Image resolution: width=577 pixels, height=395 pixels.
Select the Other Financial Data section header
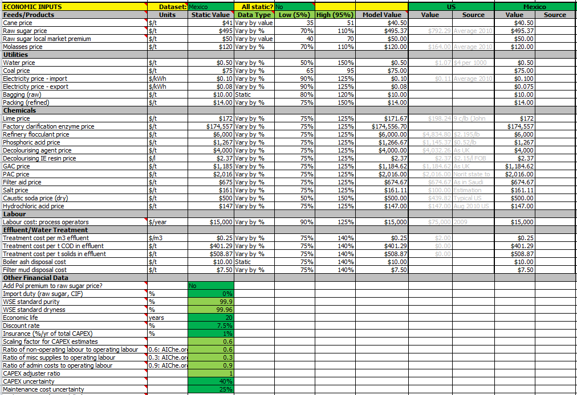pyautogui.click(x=75, y=278)
